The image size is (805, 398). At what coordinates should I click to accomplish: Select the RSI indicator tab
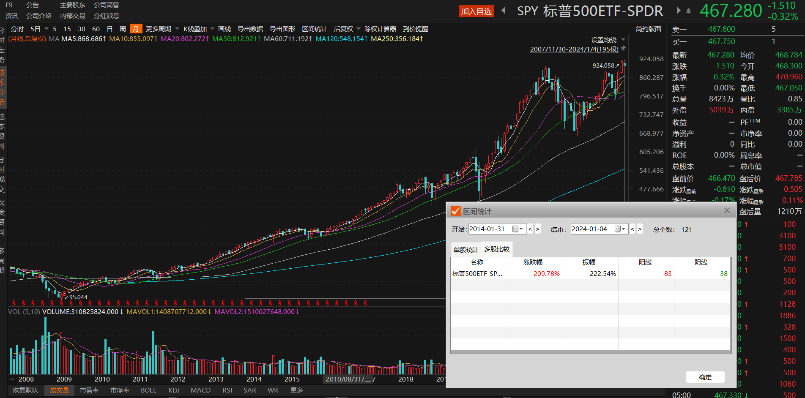coord(227,390)
